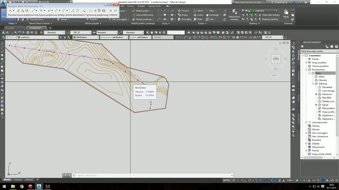Collapse the Powierzchnie tree node
Screen dimensions: 339x190
(x=306, y=70)
